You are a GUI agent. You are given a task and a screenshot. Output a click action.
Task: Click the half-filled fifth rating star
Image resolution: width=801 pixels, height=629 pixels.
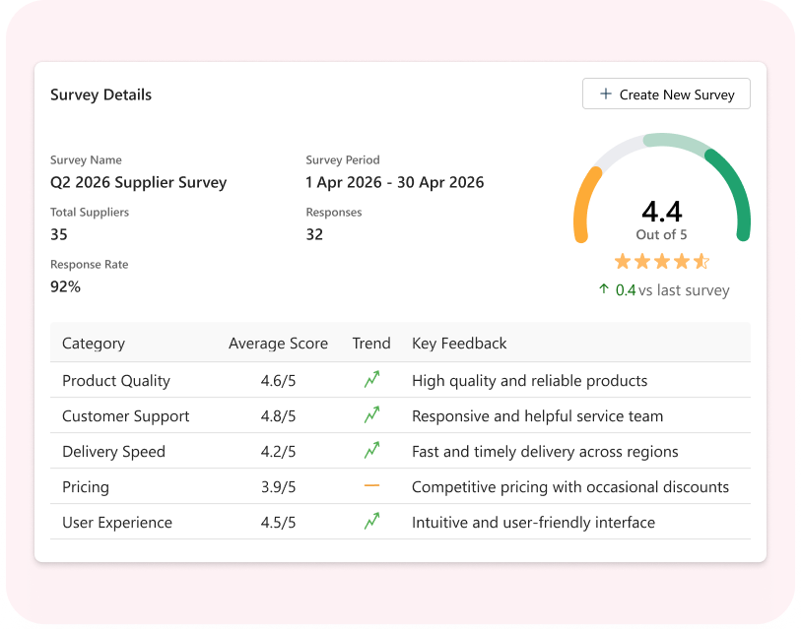(x=701, y=262)
